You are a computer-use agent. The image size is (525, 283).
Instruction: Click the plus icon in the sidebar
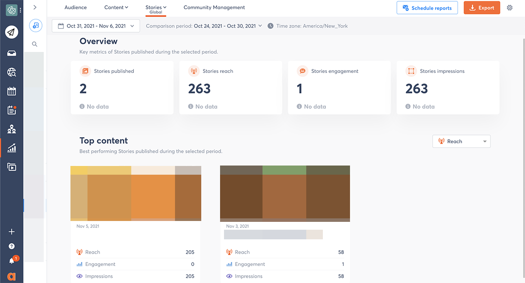tap(12, 232)
